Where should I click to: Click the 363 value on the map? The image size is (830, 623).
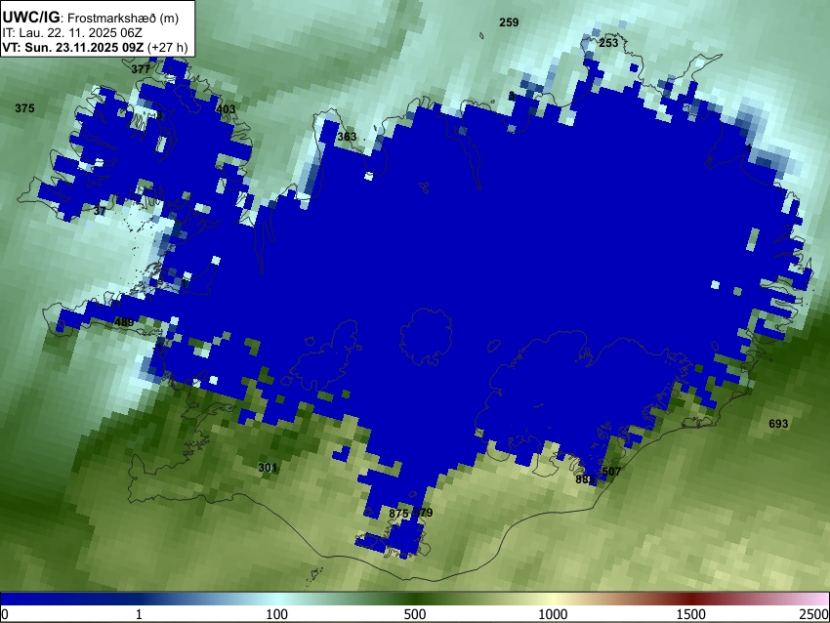[347, 137]
